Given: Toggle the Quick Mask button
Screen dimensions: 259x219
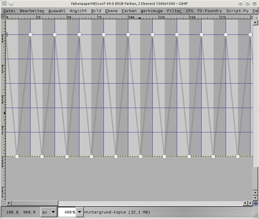Looking at the screenshot, I should tap(3, 203).
